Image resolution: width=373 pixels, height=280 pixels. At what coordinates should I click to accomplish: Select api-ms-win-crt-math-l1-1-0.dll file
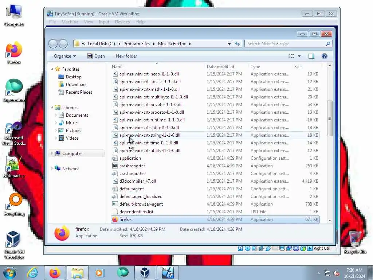pyautogui.click(x=215, y=89)
